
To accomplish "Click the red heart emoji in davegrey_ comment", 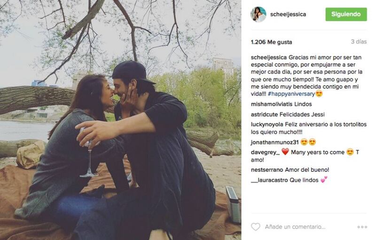I will [x=285, y=152].
